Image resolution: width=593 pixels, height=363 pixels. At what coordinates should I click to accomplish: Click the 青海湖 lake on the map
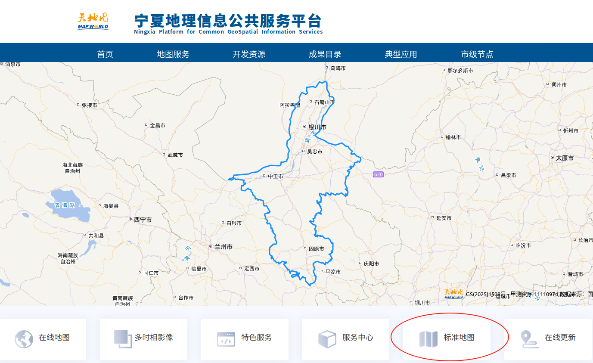pyautogui.click(x=67, y=205)
